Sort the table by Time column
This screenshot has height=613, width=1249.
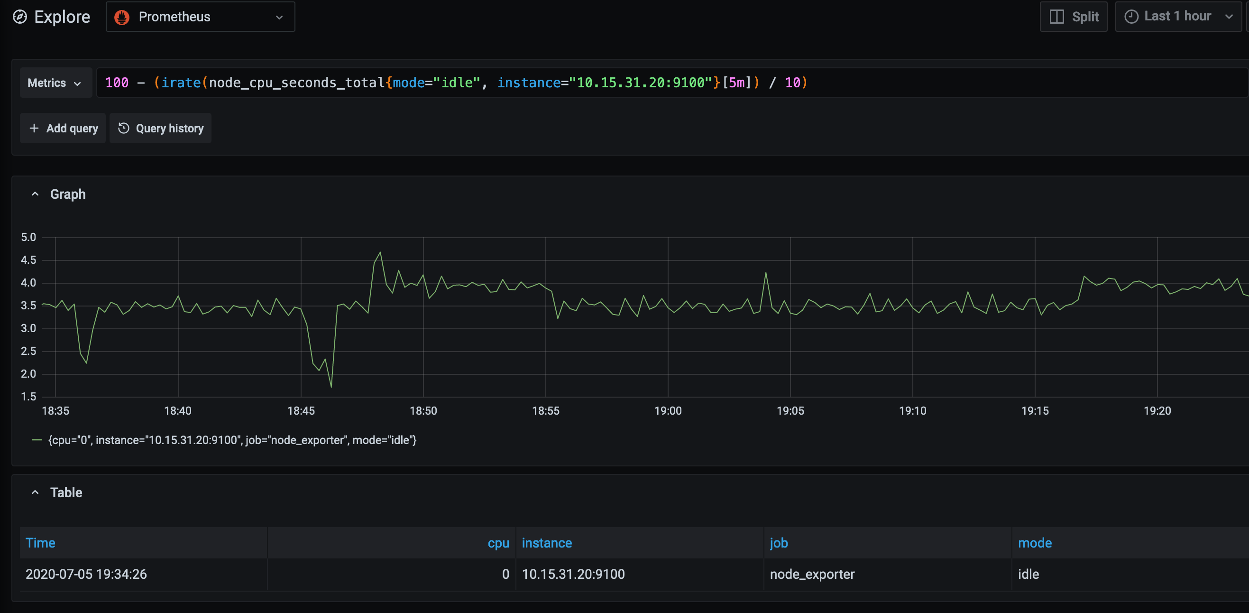pyautogui.click(x=41, y=543)
